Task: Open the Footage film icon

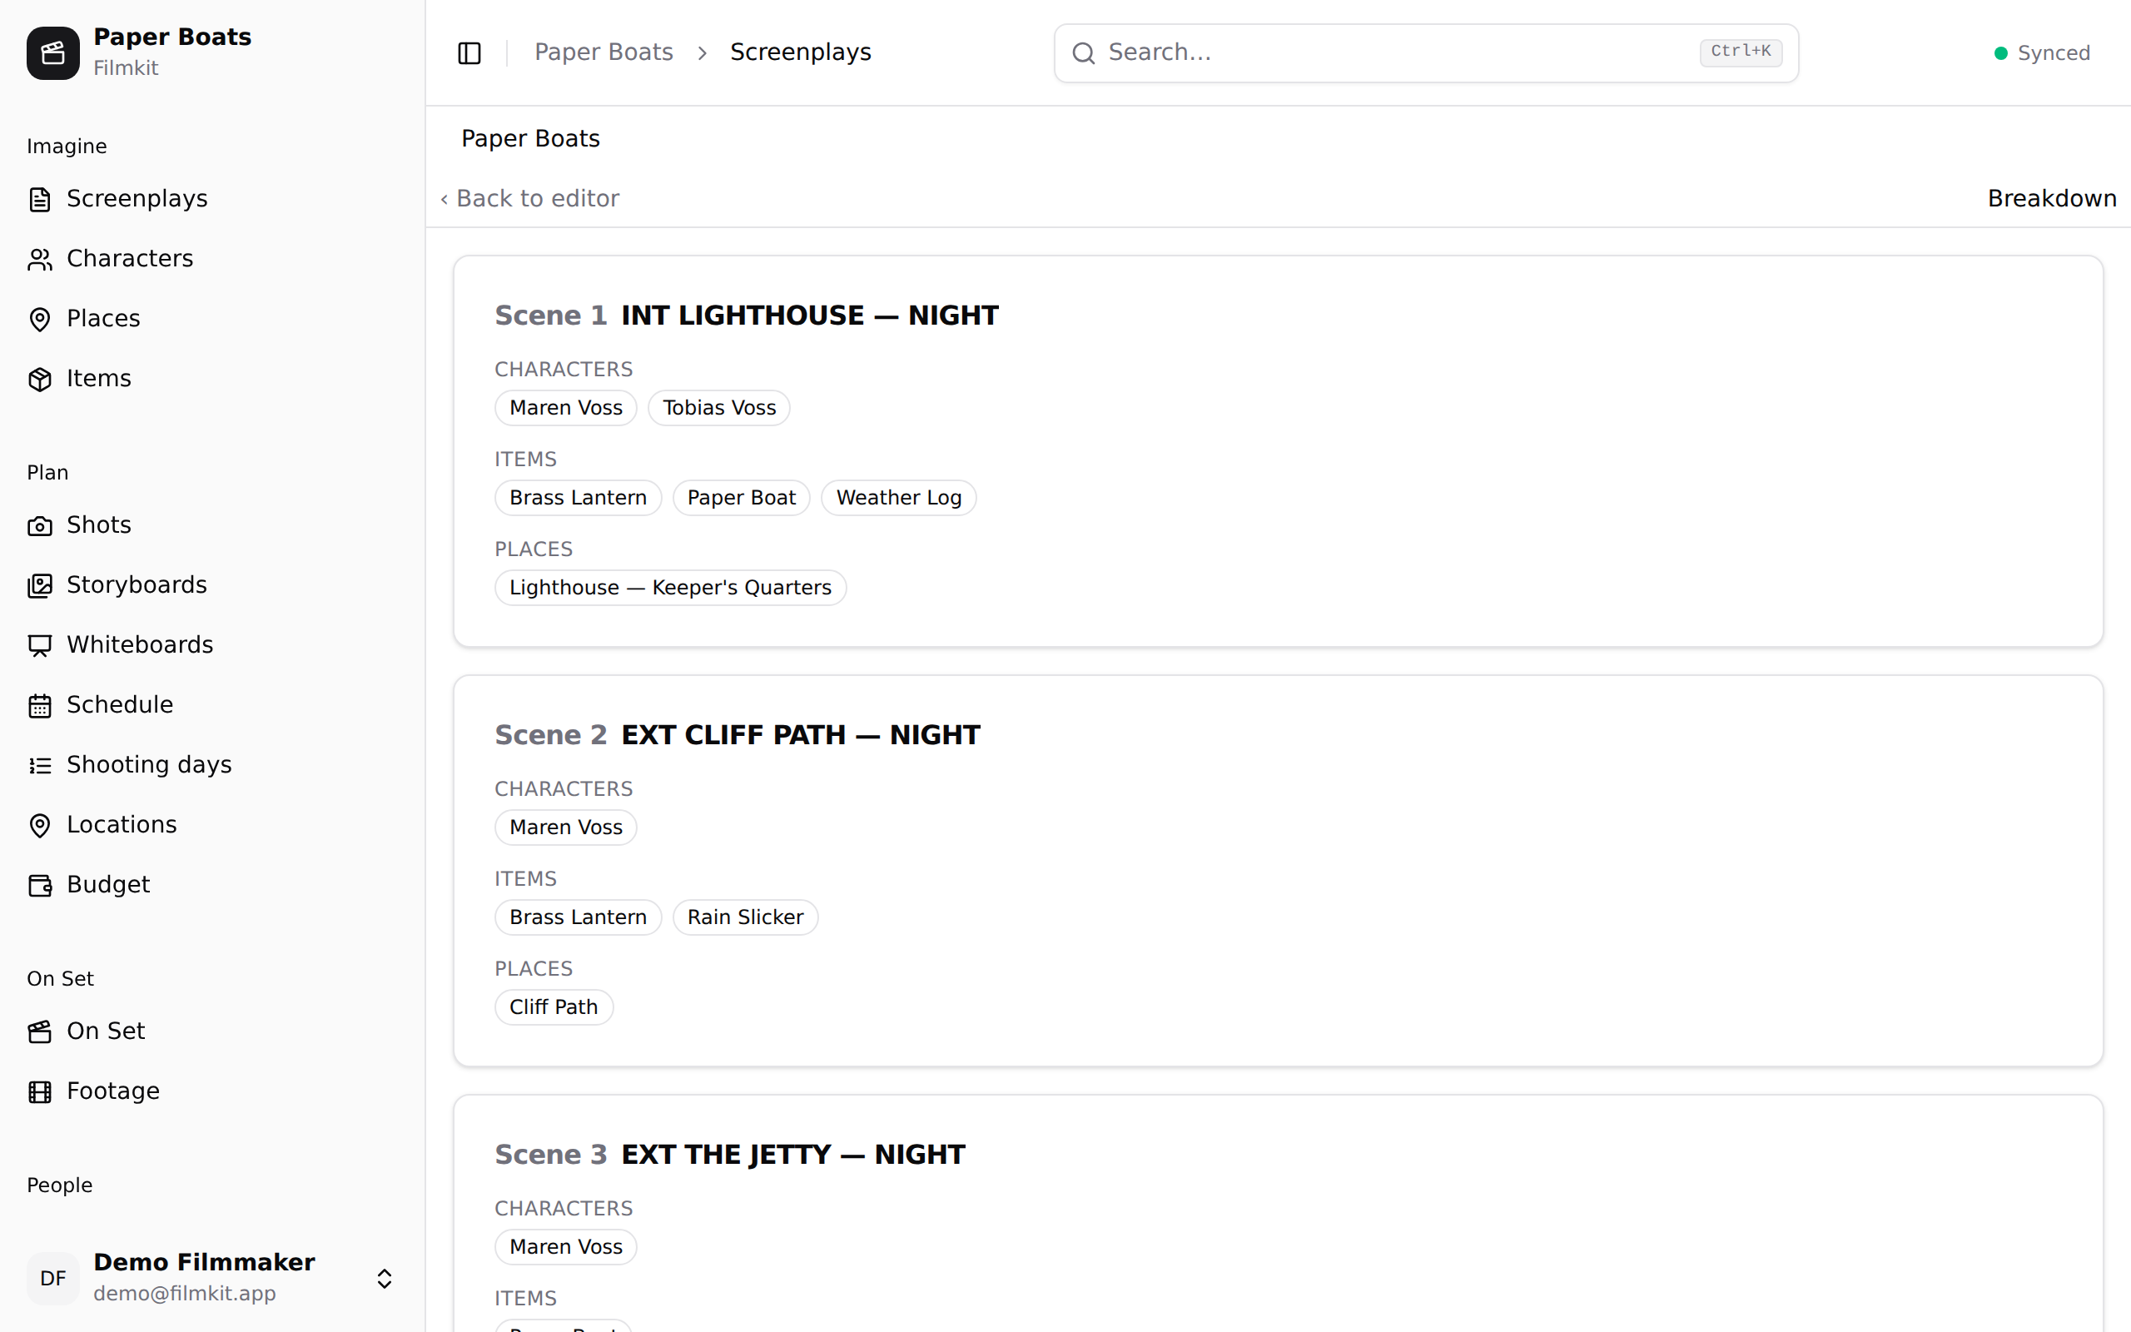Action: tap(40, 1091)
